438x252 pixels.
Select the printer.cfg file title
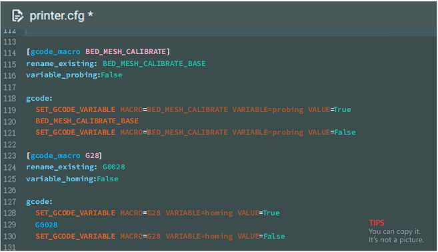coord(57,16)
